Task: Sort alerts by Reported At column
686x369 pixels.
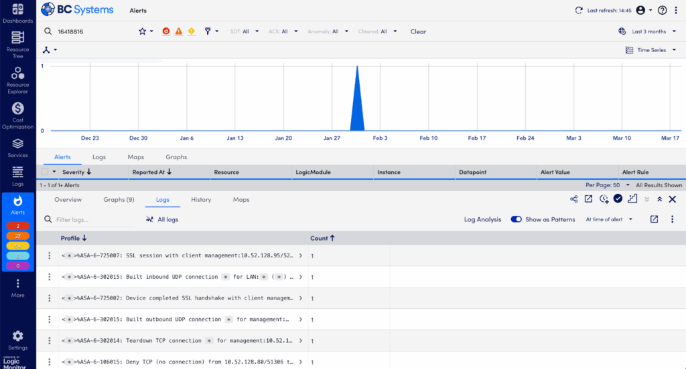Action: [152, 172]
